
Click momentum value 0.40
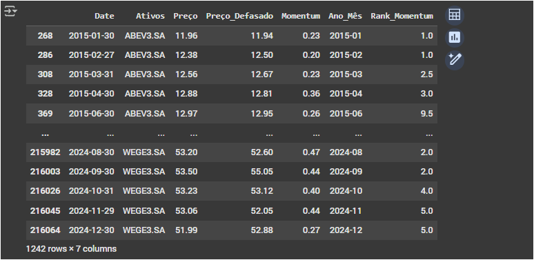tap(311, 191)
